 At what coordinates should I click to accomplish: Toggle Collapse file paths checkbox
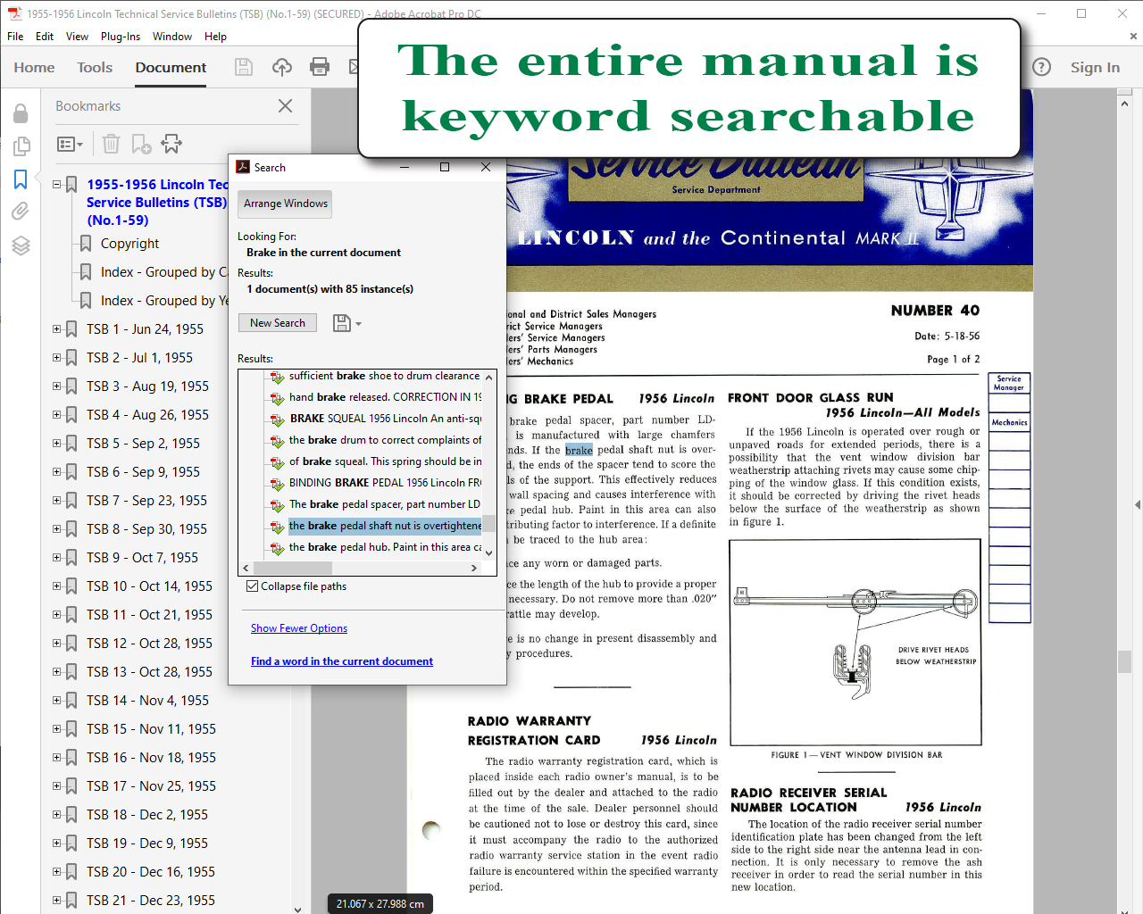[252, 586]
